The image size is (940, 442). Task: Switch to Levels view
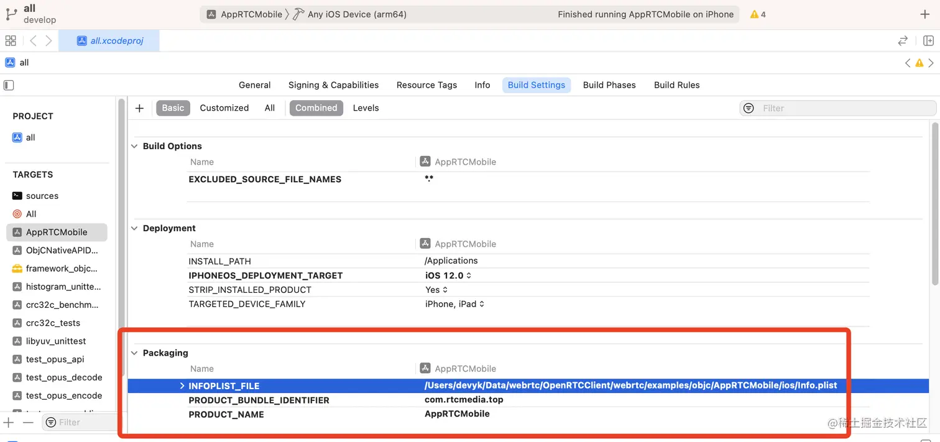pos(366,108)
